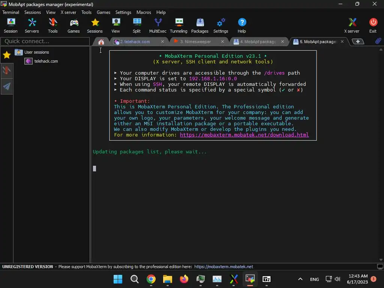The image size is (384, 288).
Task: Open the Games menu in menu bar
Action: tap(103, 12)
